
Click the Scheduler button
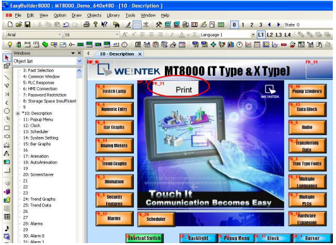click(156, 219)
